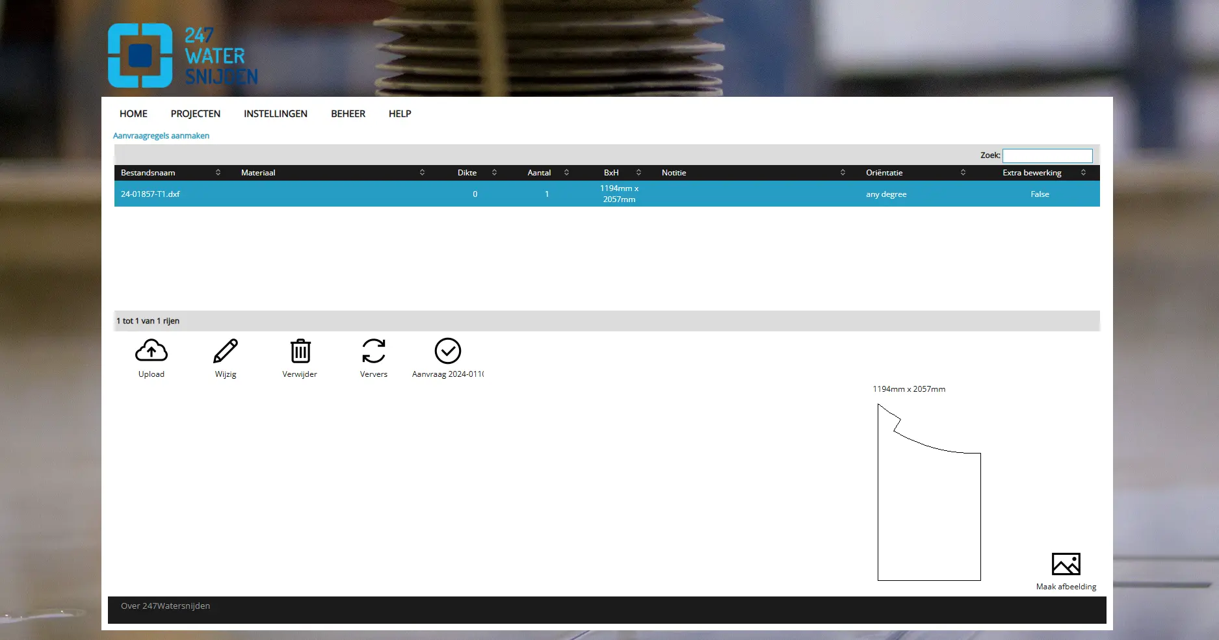Sort table by Bestandsnaam column arrows

click(x=218, y=173)
